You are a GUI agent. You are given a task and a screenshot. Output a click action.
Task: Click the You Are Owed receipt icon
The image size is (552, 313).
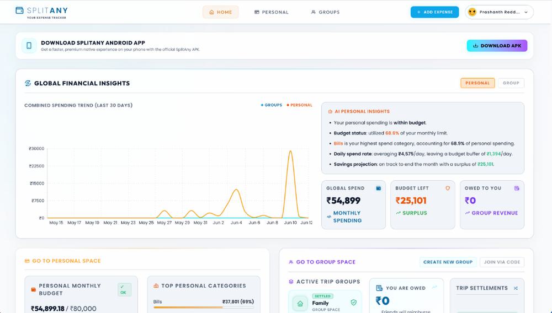point(379,288)
